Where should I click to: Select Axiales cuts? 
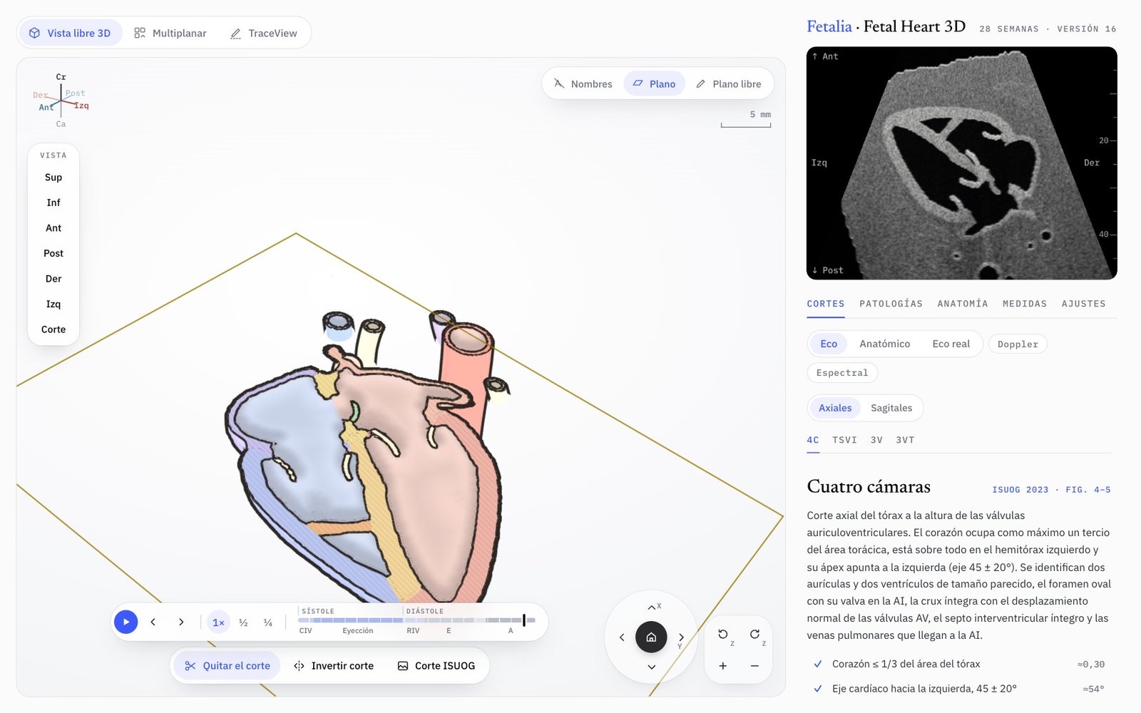pos(835,408)
